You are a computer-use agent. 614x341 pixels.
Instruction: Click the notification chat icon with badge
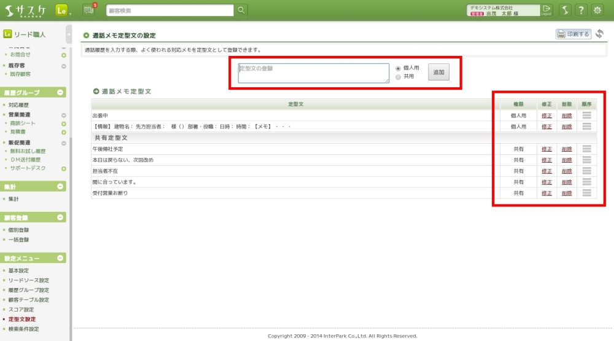88,10
